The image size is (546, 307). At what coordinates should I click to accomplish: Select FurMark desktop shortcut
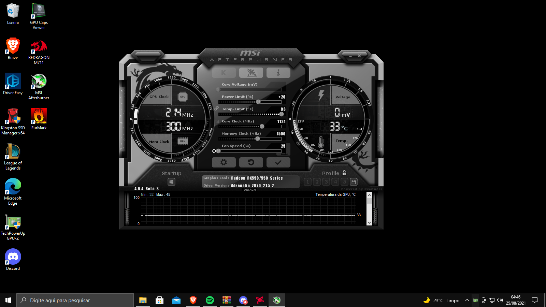39,119
